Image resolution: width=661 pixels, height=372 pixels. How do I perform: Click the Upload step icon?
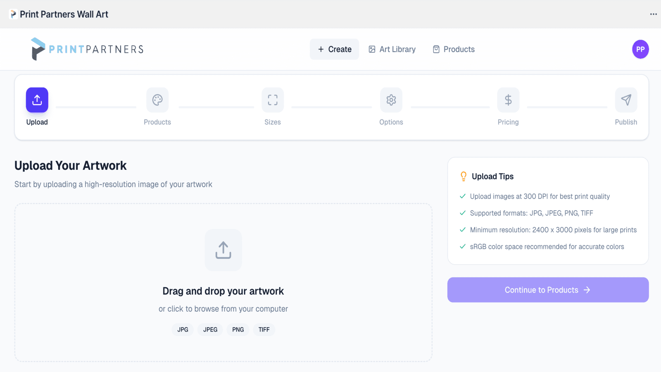coord(37,100)
